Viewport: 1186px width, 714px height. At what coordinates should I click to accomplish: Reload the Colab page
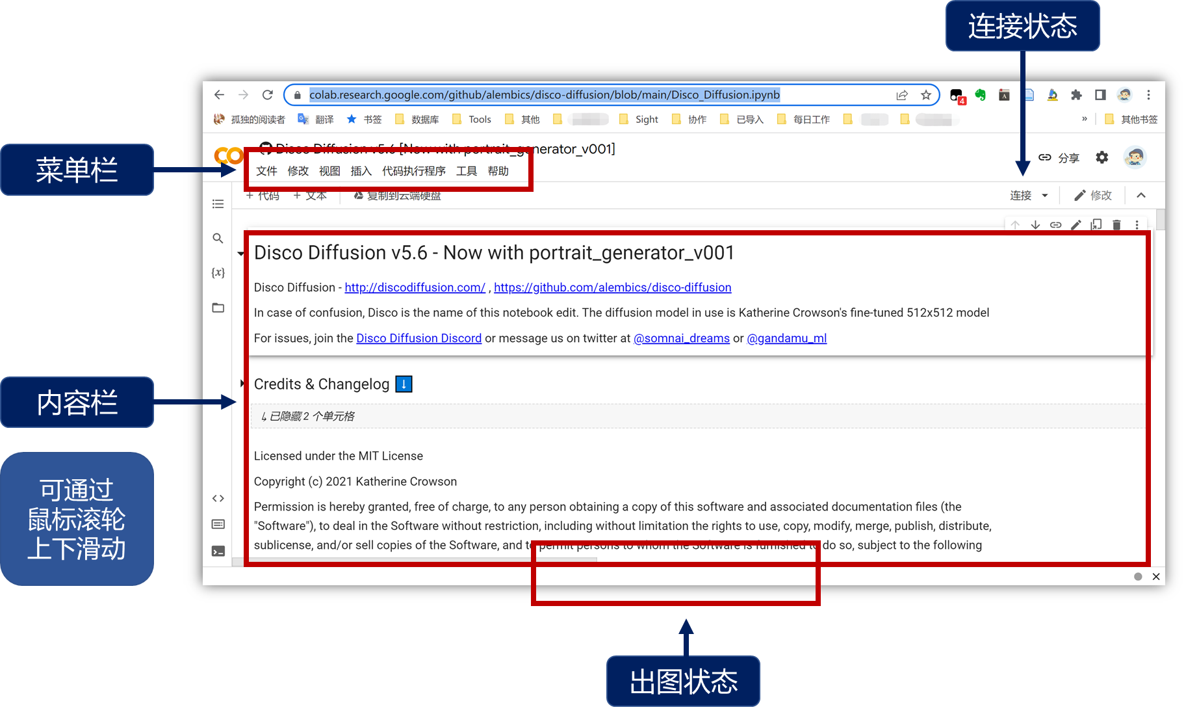click(267, 95)
